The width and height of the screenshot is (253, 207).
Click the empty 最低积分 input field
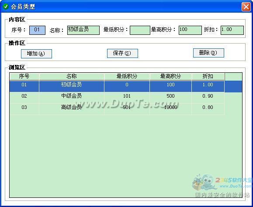tap(140, 30)
